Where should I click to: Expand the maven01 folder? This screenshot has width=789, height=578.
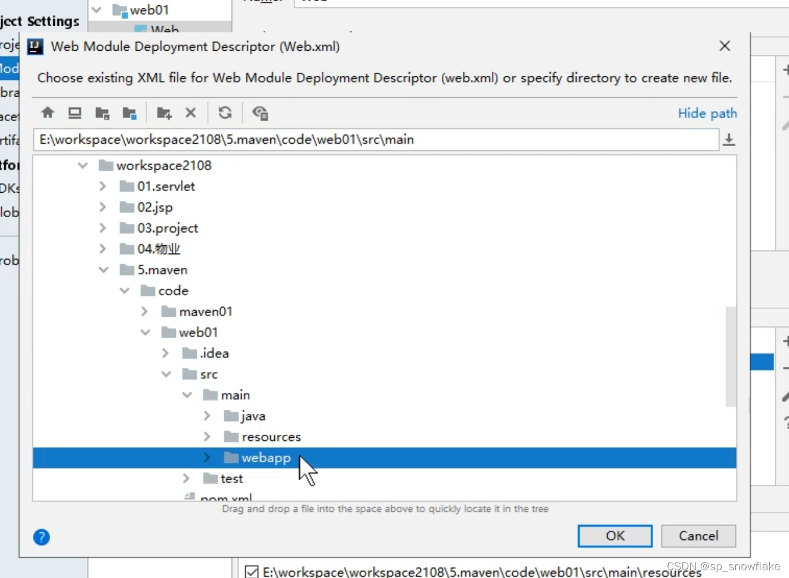tap(145, 311)
